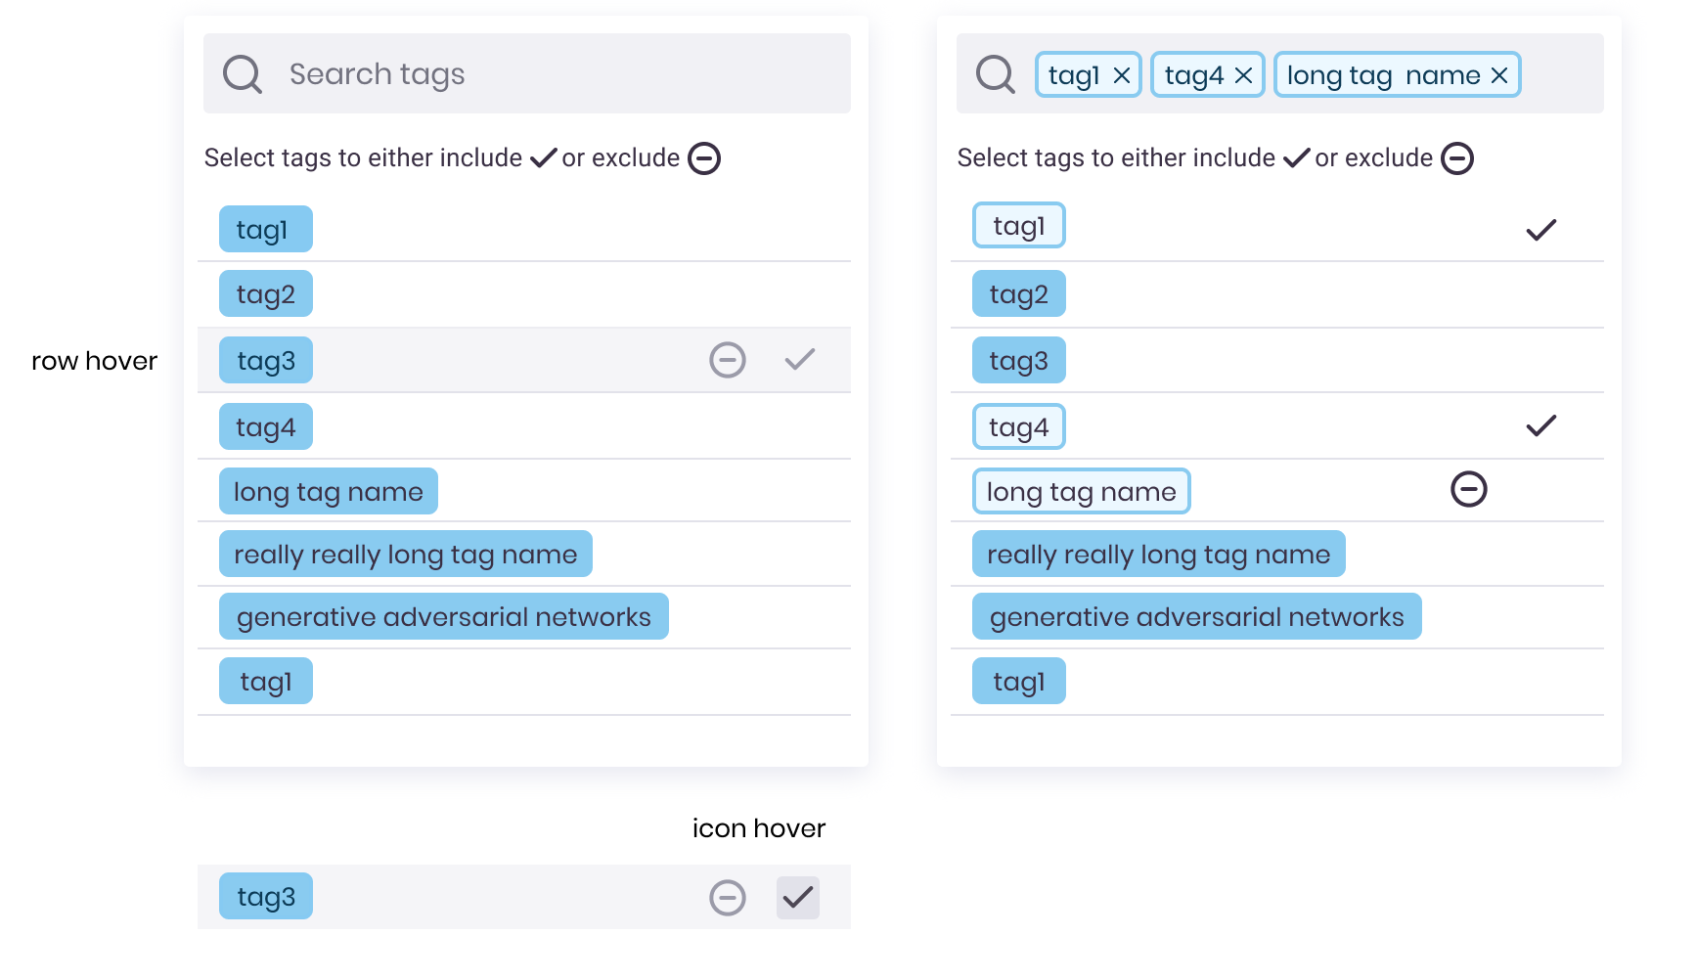Click the magnifier icon in the right search bar

point(995,72)
